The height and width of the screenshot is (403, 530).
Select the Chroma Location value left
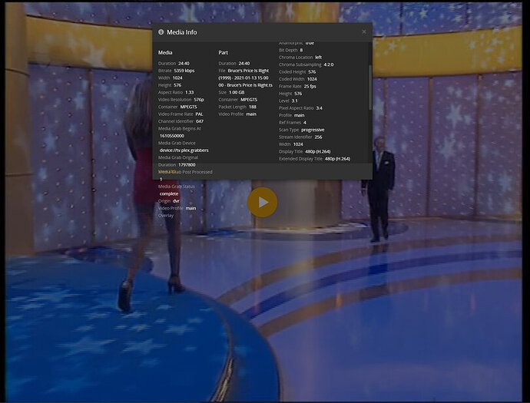coord(319,58)
